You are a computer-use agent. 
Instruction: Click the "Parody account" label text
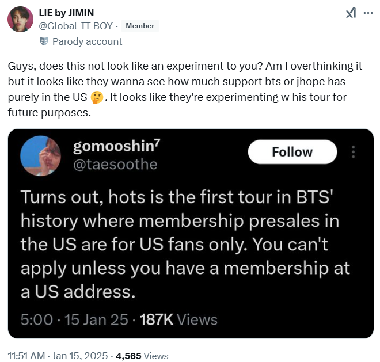[x=87, y=41]
